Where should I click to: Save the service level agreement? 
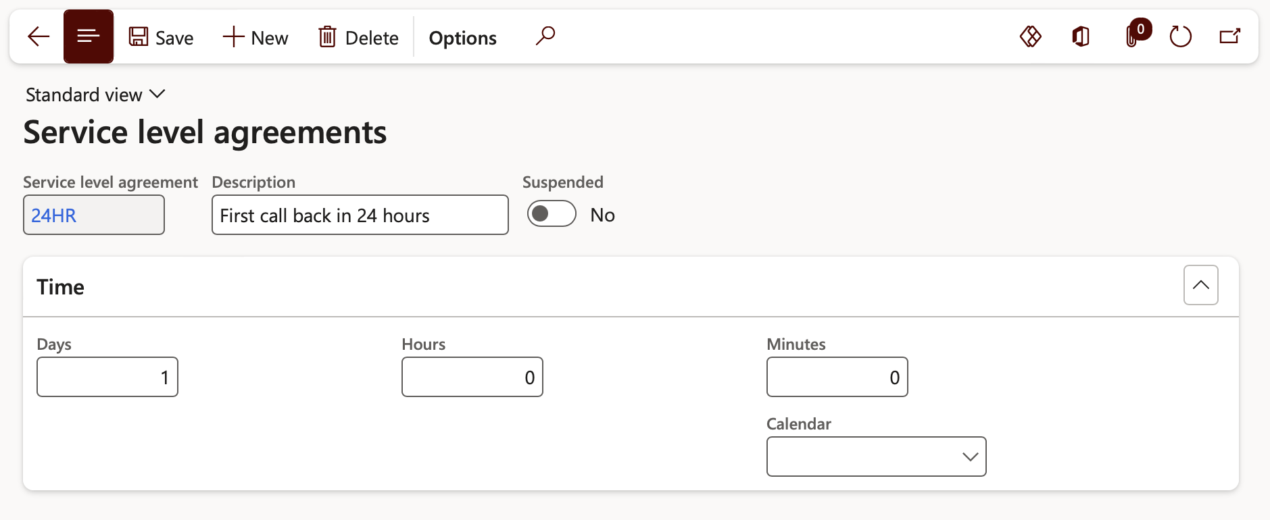click(x=161, y=37)
